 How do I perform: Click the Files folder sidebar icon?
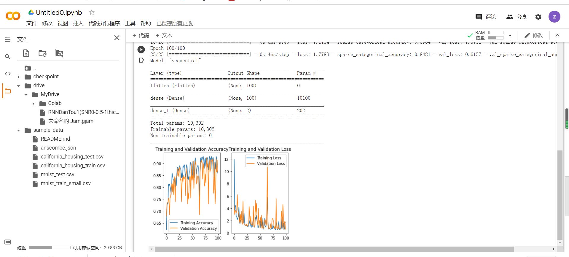pyautogui.click(x=8, y=91)
